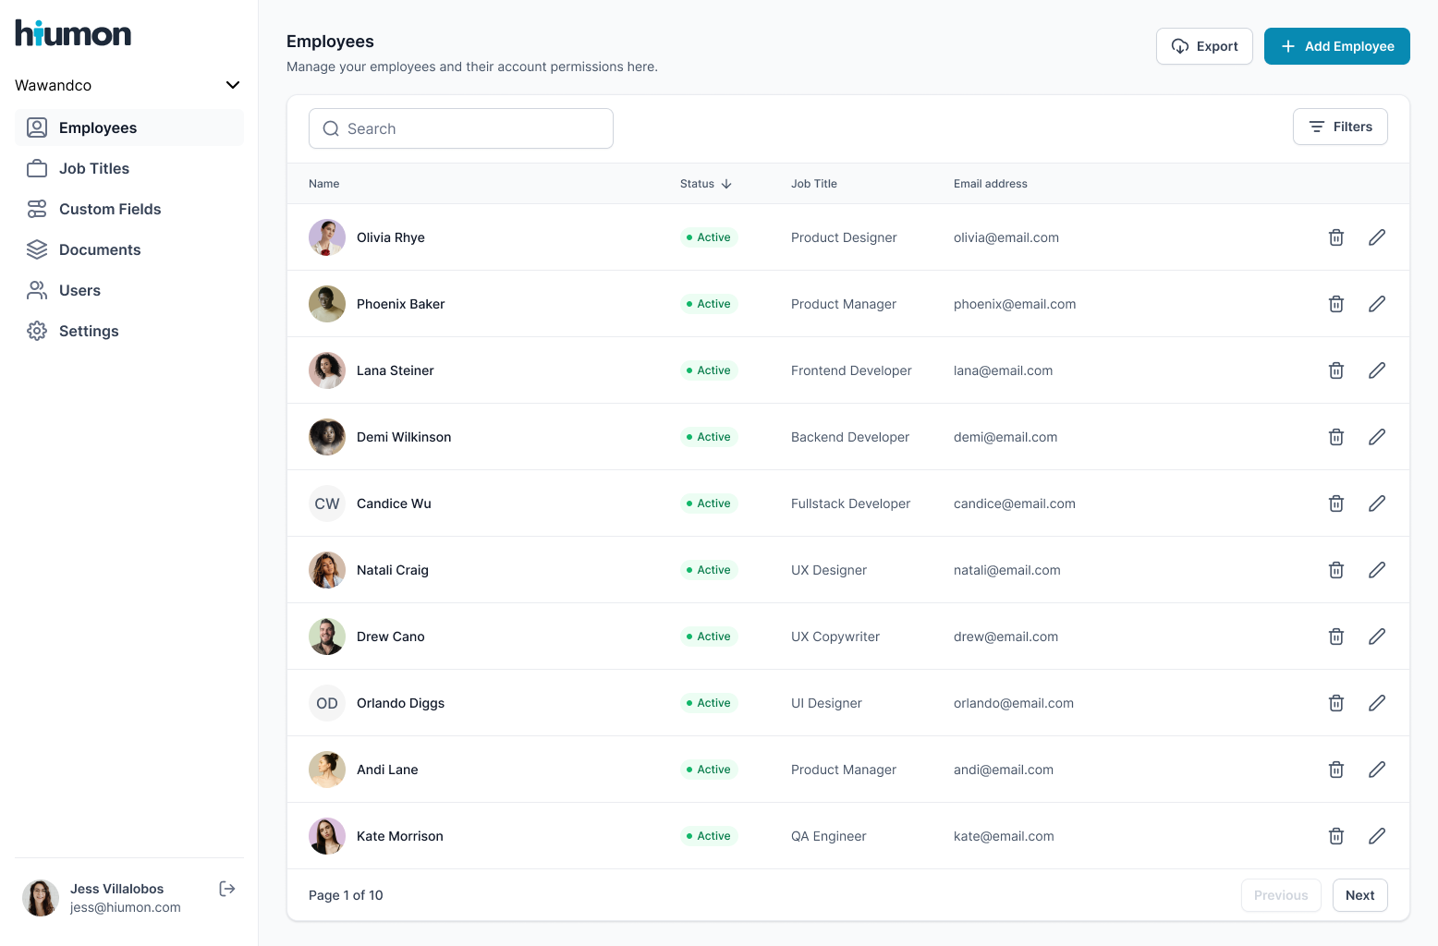Delete Olivia Rhye using the trash icon
The height and width of the screenshot is (946, 1438).
[x=1336, y=237]
